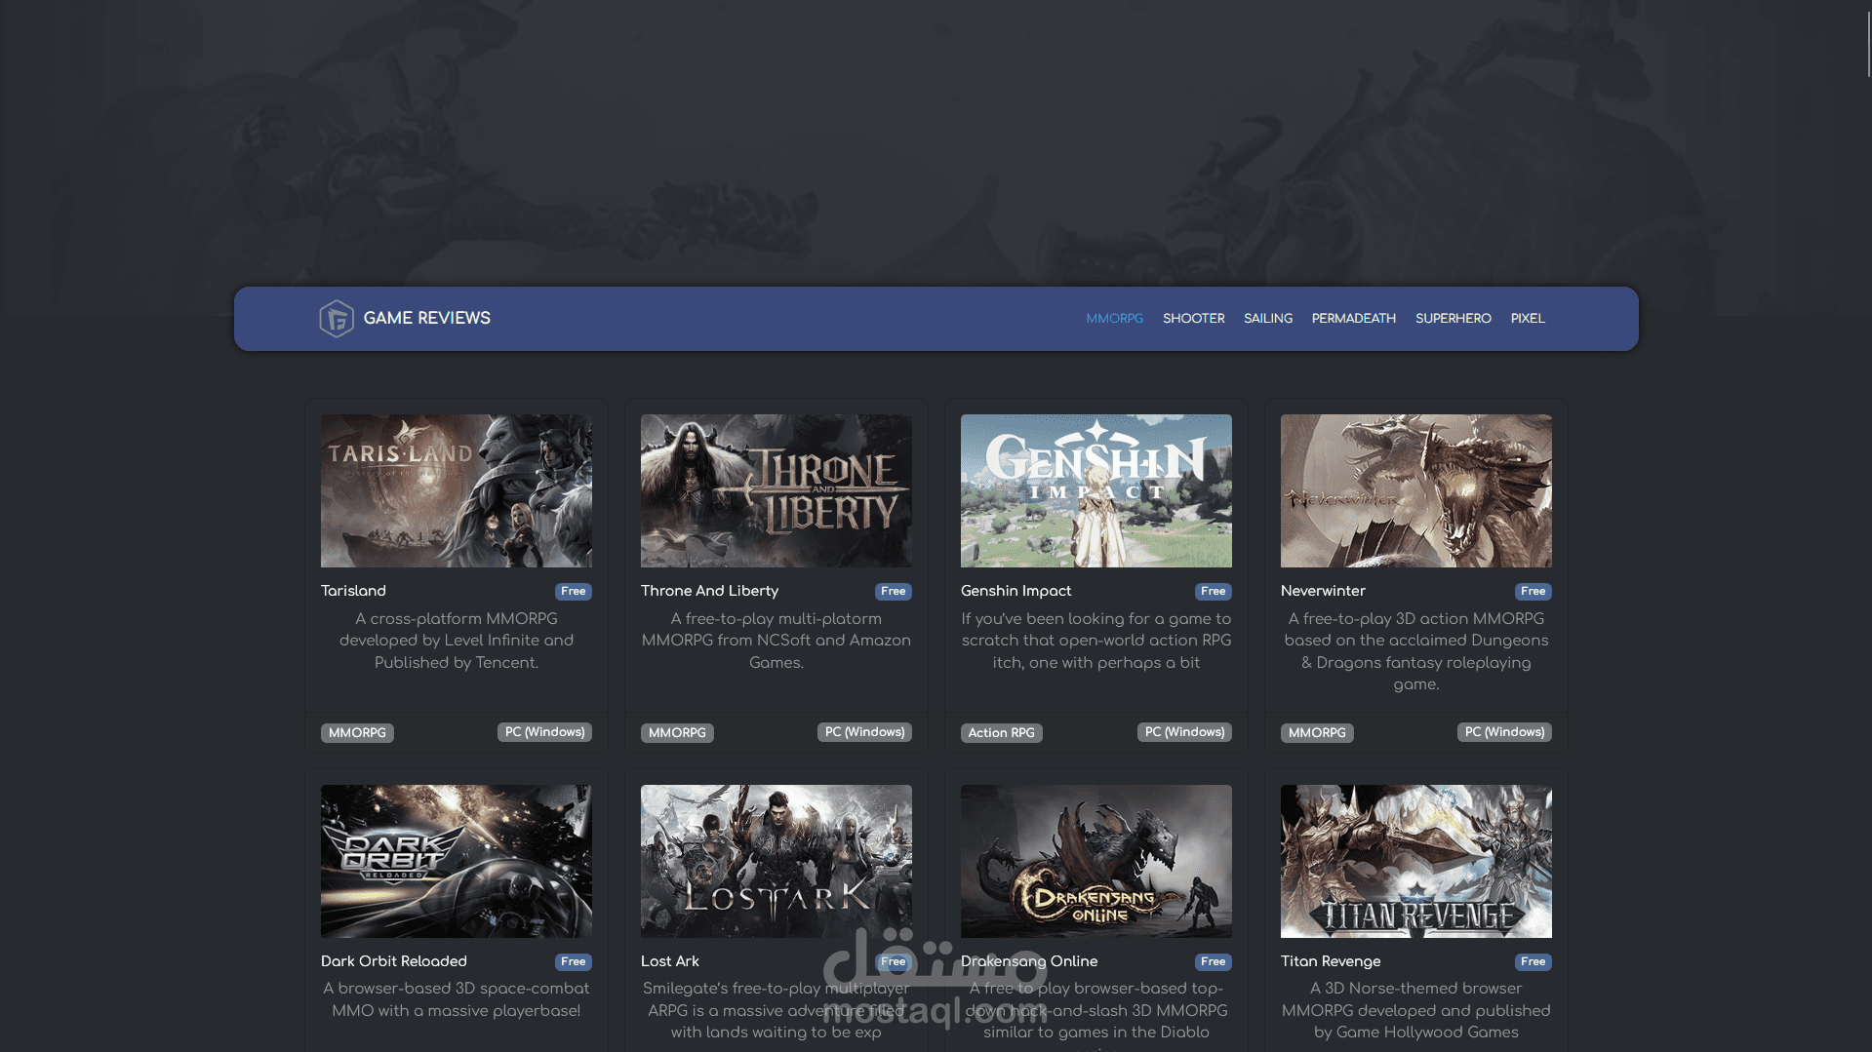Click the Drakensang Online title
This screenshot has width=1872, height=1052.
(1029, 961)
